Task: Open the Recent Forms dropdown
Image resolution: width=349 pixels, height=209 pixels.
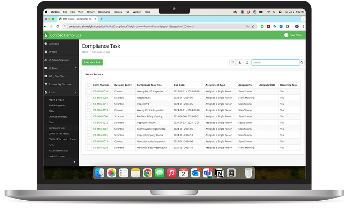Action: 94,74
